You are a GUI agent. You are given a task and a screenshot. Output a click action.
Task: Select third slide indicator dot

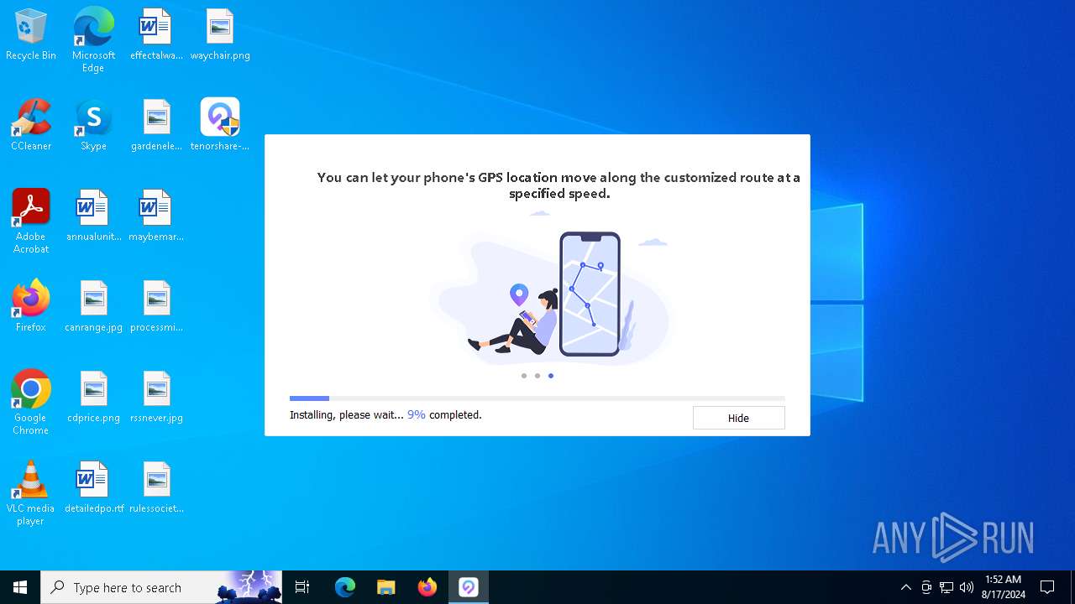(551, 376)
